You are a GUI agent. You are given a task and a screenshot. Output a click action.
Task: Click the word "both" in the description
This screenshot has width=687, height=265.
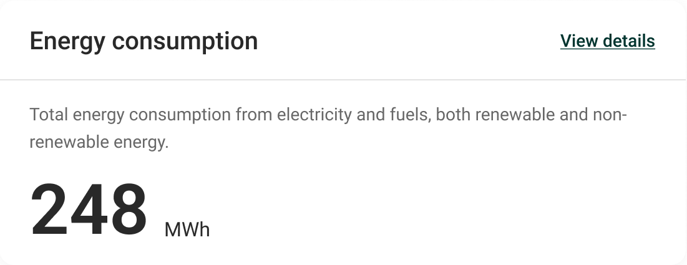click(452, 115)
